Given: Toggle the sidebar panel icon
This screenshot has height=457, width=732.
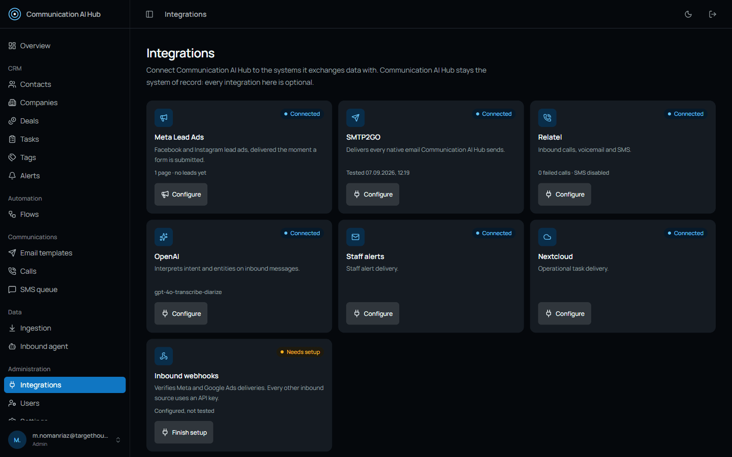Looking at the screenshot, I should tap(149, 14).
